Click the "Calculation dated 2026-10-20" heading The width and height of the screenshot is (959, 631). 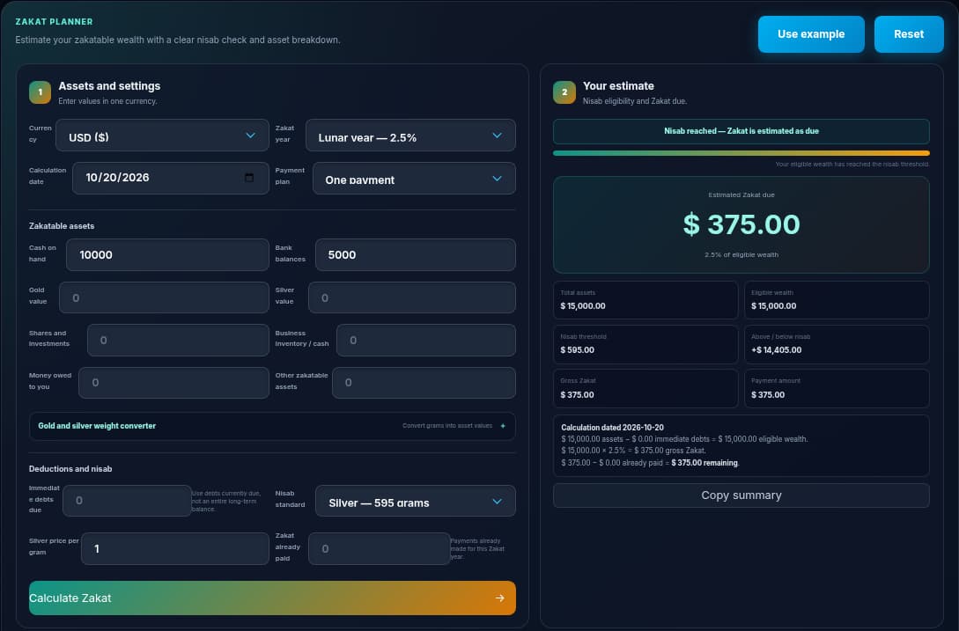(612, 428)
